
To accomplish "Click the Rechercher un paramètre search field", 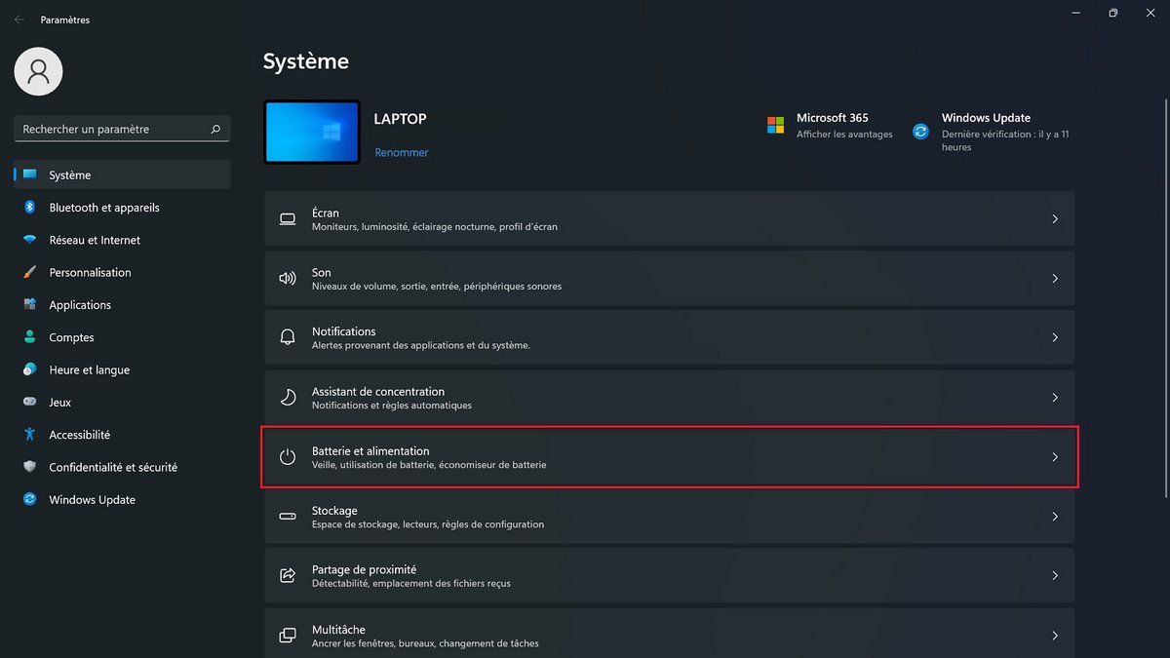I will (122, 129).
